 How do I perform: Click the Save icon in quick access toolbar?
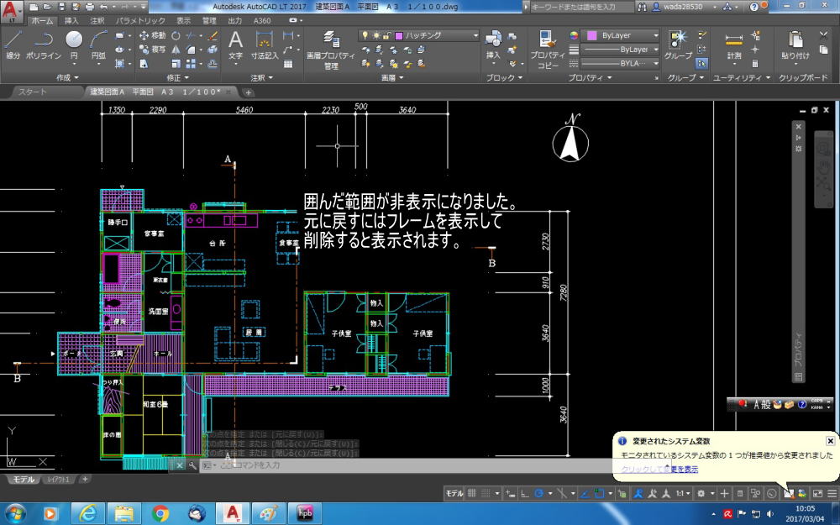pyautogui.click(x=61, y=7)
